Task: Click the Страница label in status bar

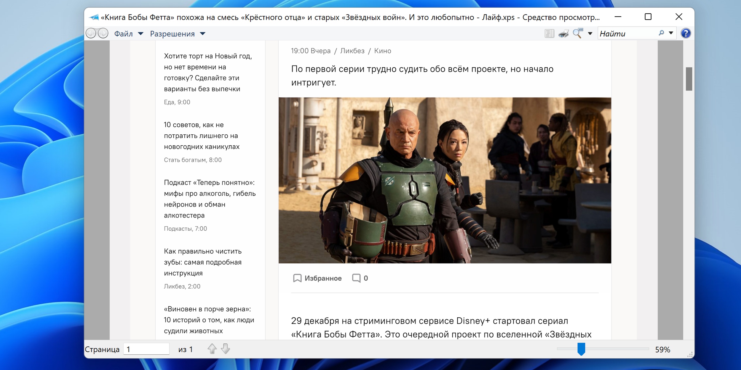Action: tap(102, 350)
